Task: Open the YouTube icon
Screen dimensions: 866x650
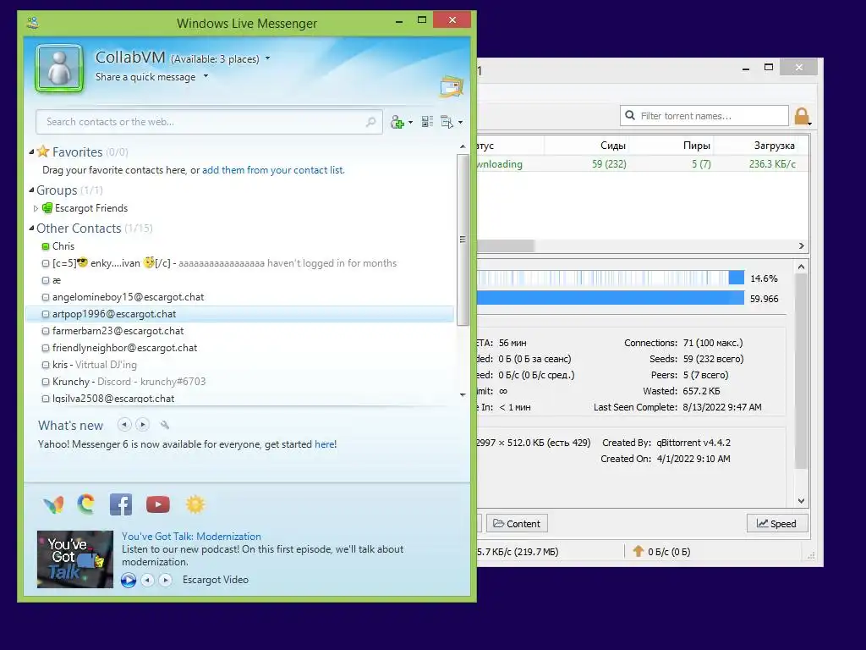Action: 158,504
